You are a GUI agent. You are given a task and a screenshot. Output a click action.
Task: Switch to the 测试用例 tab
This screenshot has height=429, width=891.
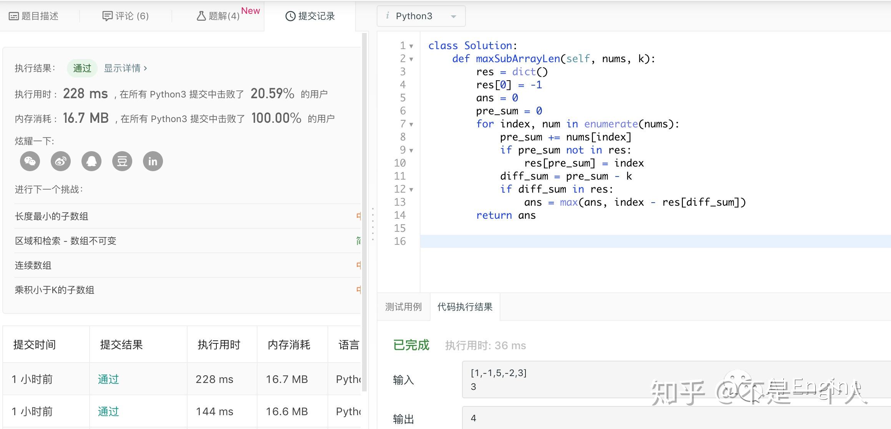point(404,307)
